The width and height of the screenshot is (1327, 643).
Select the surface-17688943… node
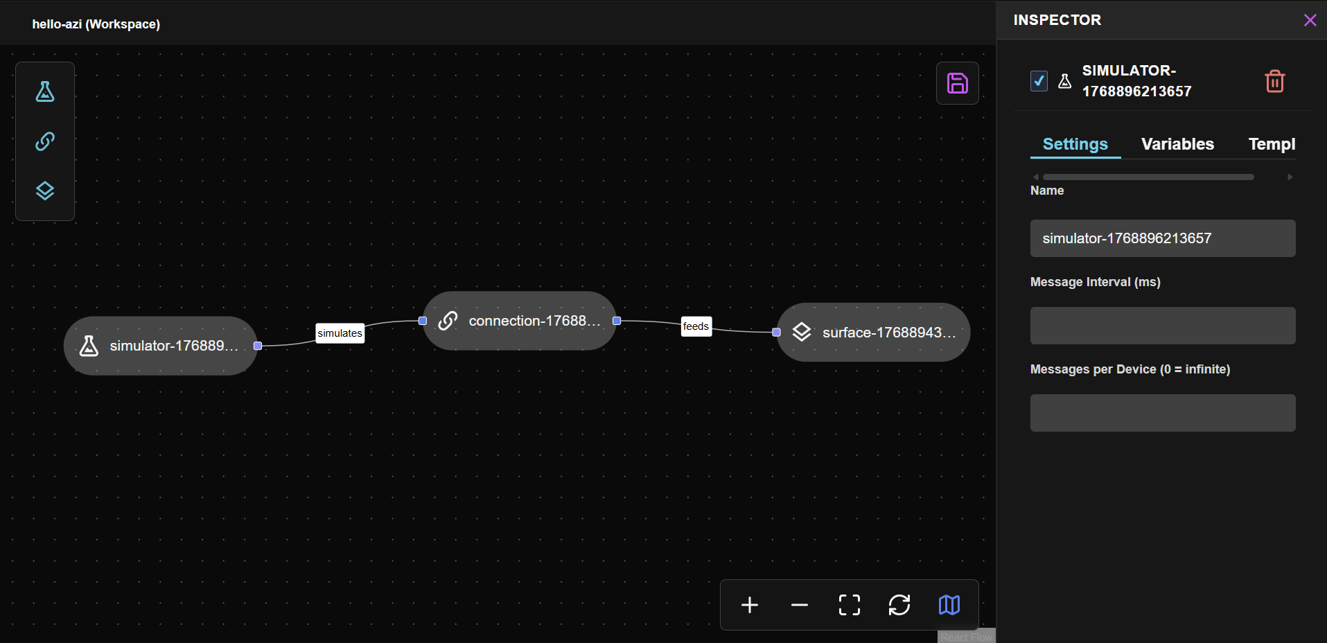(x=873, y=333)
